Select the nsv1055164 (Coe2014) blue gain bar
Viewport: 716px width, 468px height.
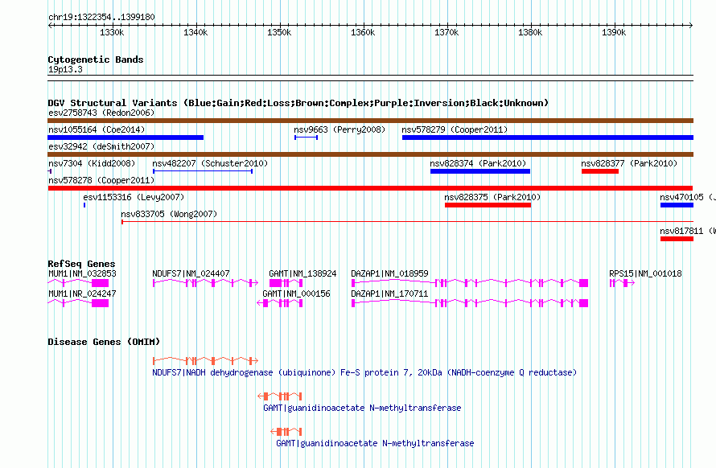[126, 138]
